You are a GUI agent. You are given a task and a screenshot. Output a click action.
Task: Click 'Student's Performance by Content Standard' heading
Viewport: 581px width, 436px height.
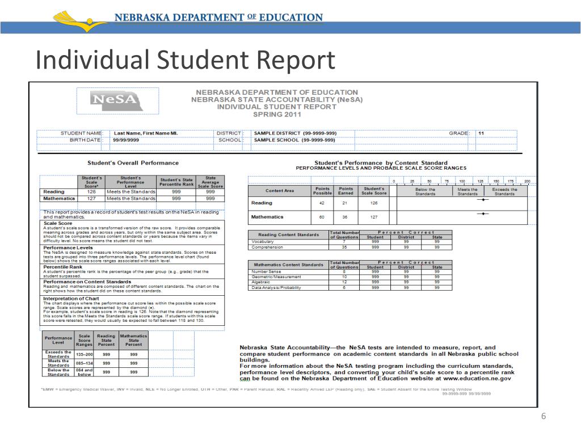(381, 163)
